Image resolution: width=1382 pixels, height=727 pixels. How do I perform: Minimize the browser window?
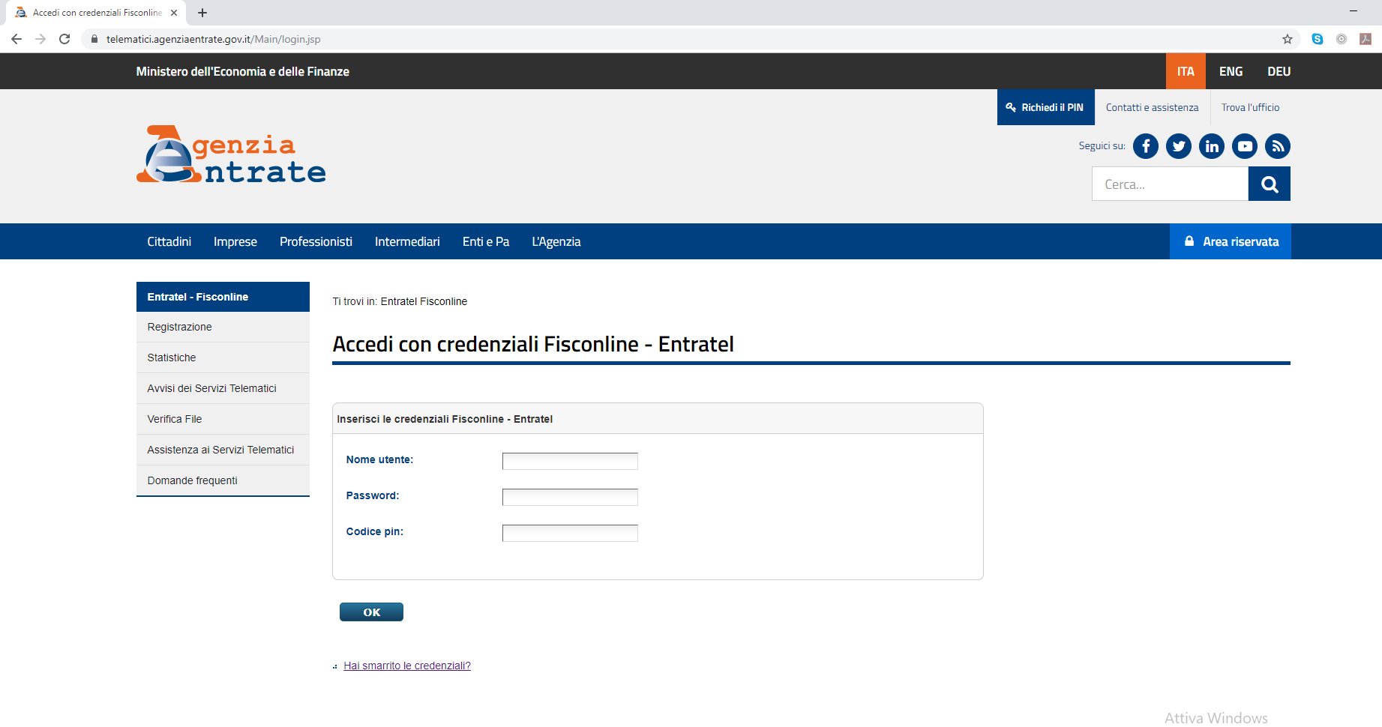(x=1354, y=11)
